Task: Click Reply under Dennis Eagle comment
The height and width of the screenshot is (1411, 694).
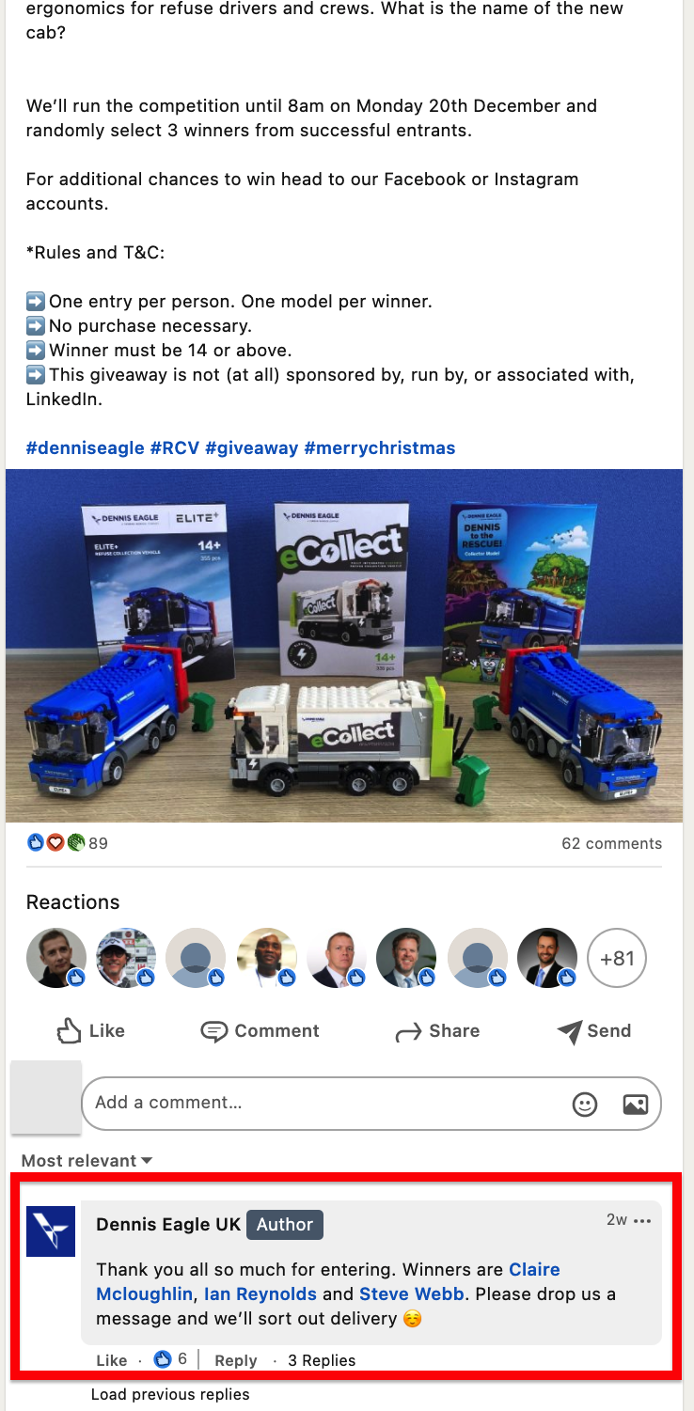Action: click(235, 1360)
